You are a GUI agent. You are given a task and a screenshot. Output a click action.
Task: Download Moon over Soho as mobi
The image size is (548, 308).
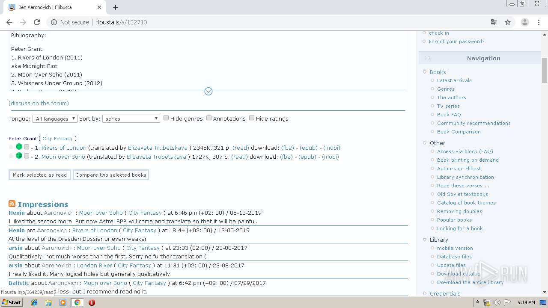pyautogui.click(x=331, y=157)
